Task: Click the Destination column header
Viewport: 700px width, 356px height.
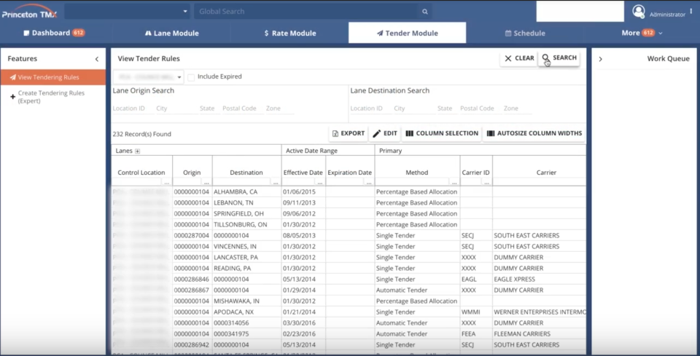Action: [246, 173]
